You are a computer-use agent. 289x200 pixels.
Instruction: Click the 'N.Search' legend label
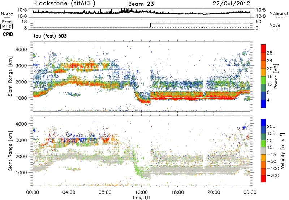click(279, 13)
